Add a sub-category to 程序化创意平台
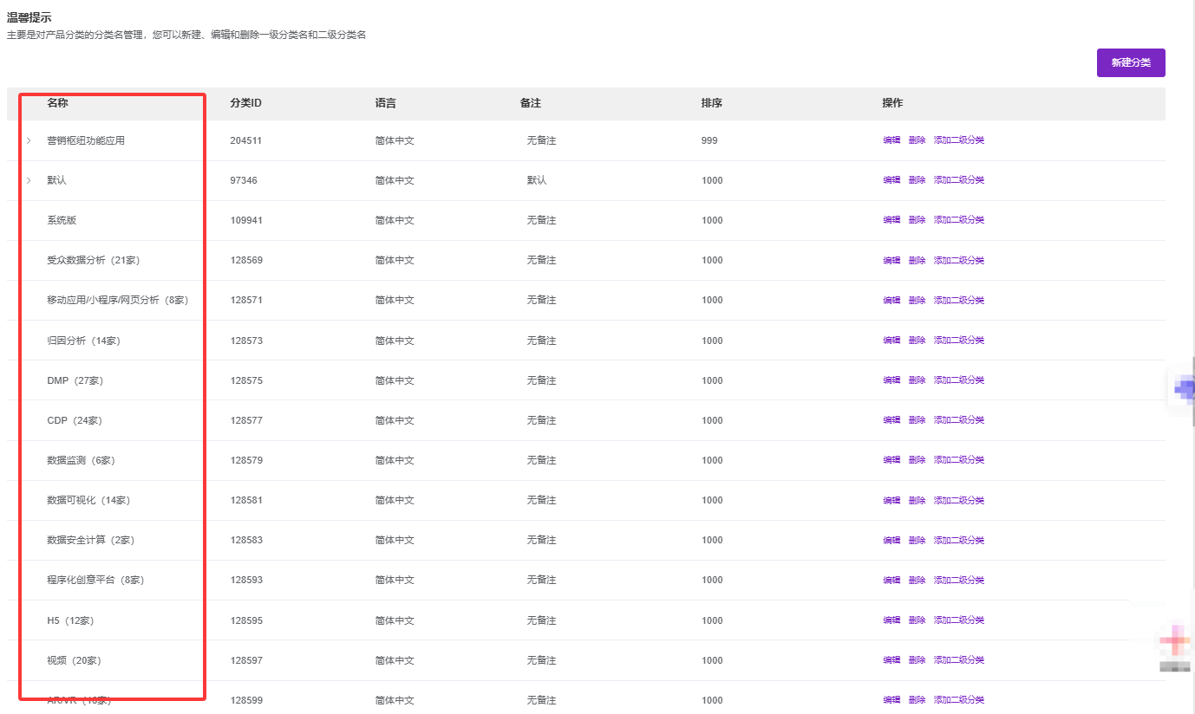This screenshot has height=714, width=1195. tap(958, 580)
